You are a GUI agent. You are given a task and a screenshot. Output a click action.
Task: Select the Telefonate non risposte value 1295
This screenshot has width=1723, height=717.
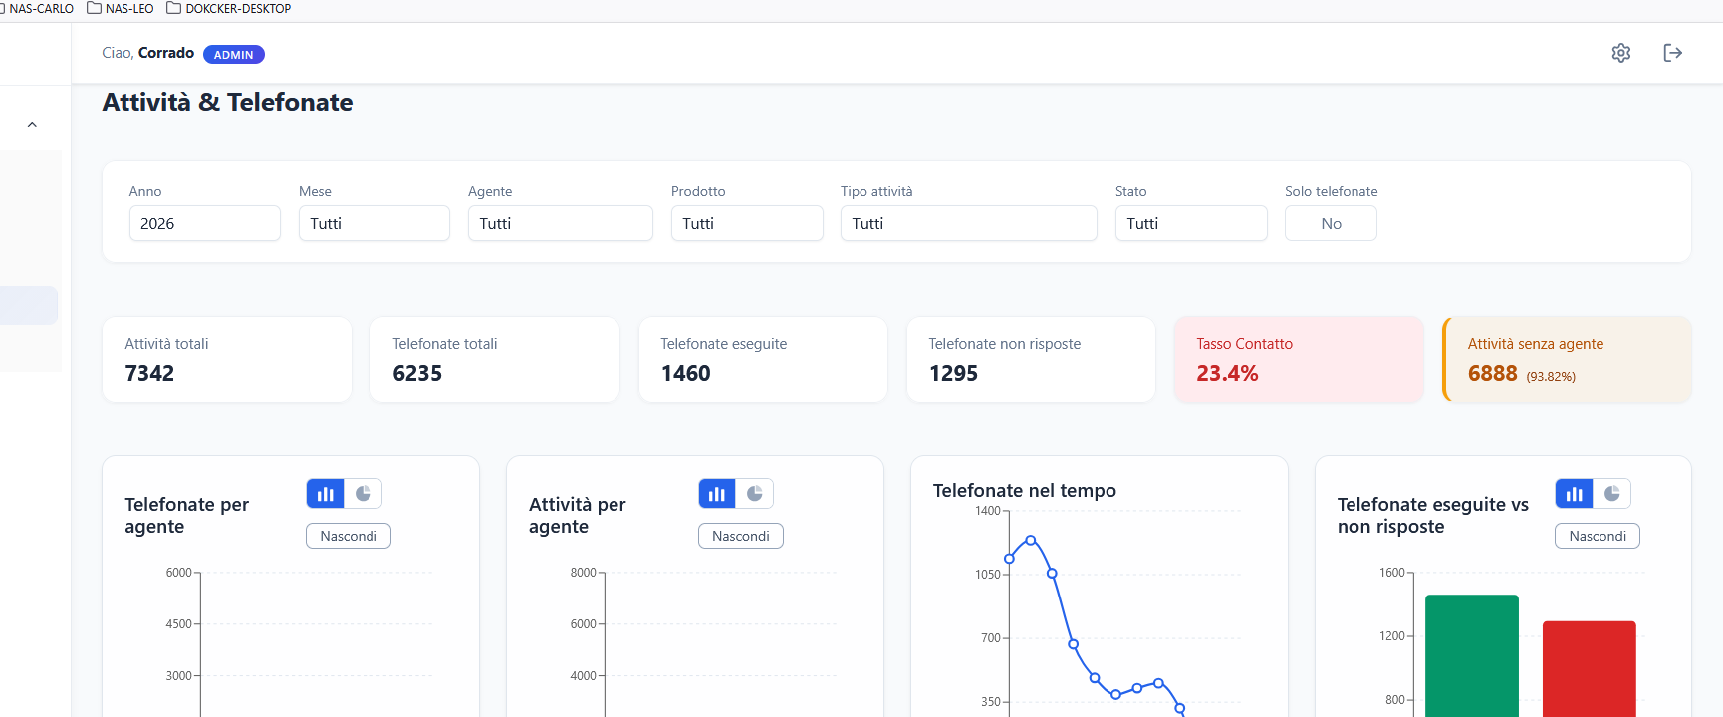click(x=953, y=374)
